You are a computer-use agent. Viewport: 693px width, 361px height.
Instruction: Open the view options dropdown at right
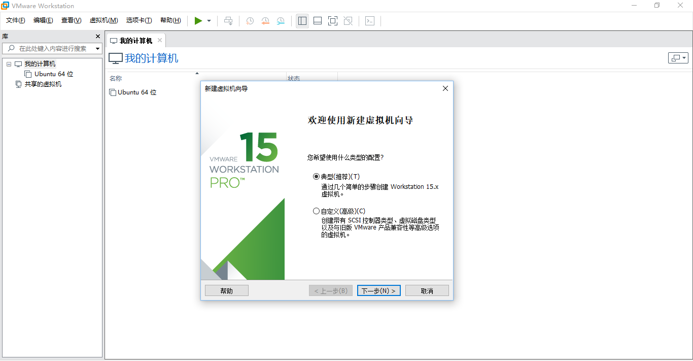(x=678, y=58)
